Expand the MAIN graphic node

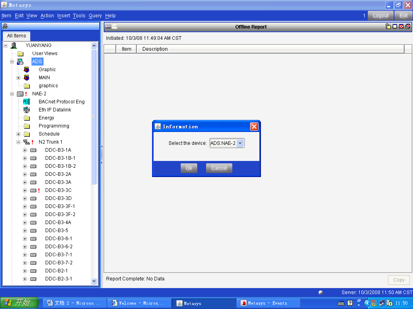[18, 78]
